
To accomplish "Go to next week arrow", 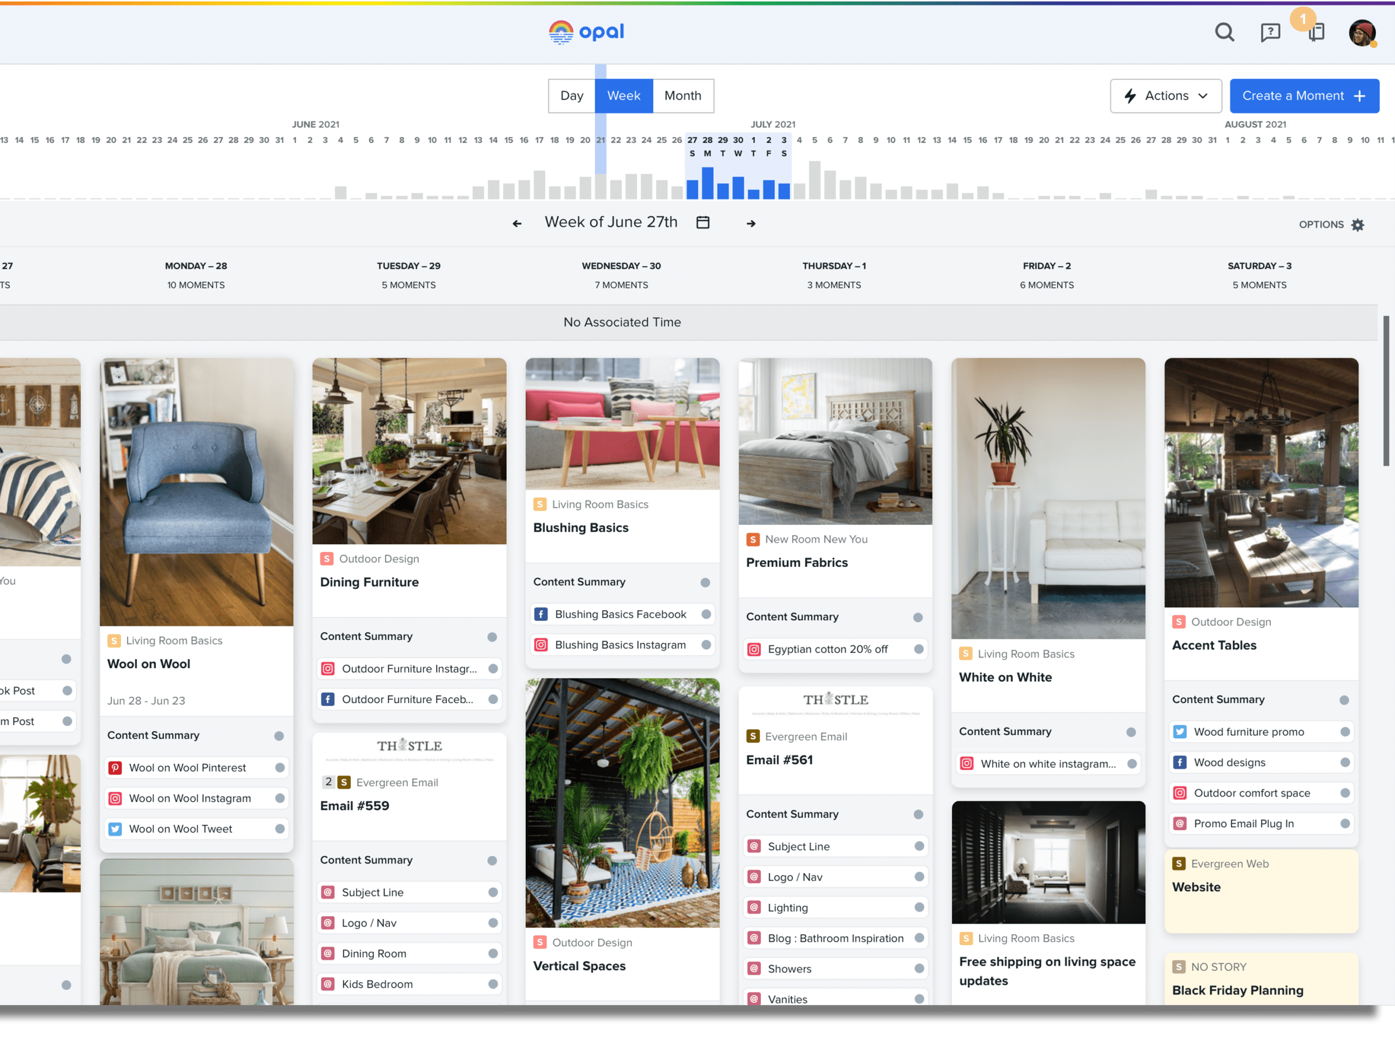I will coord(750,223).
